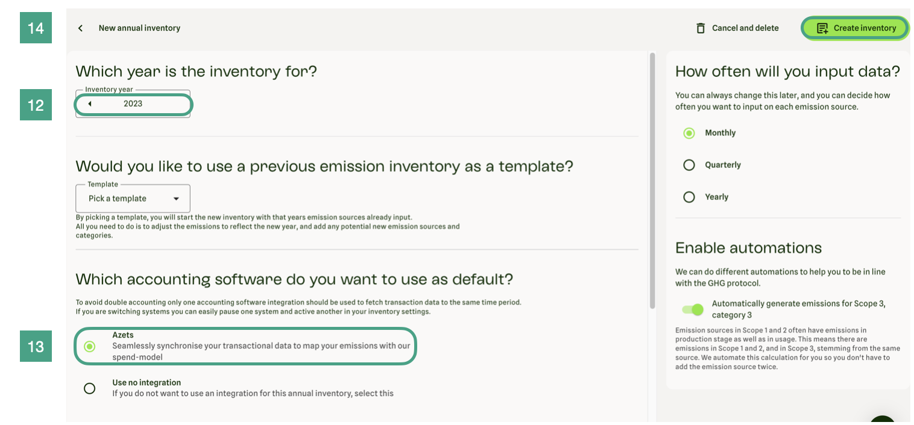914x425 pixels.
Task: Click the Create inventory button
Action: [x=855, y=28]
